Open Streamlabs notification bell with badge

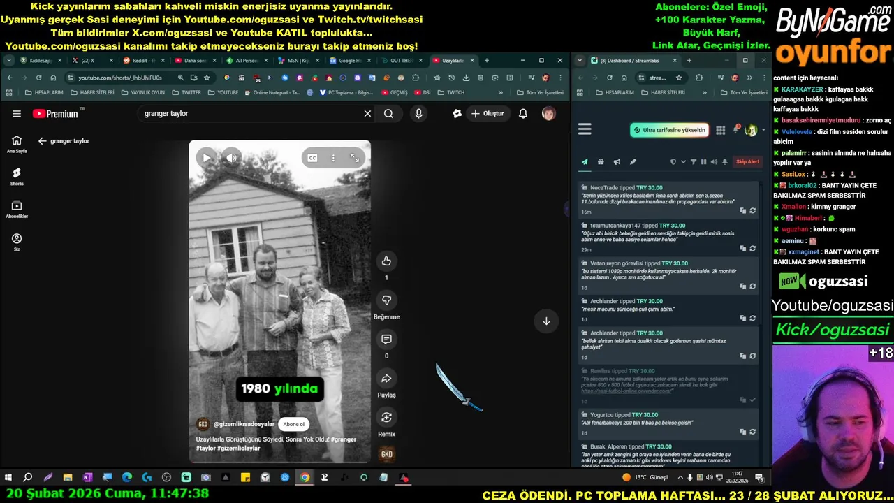tap(735, 129)
